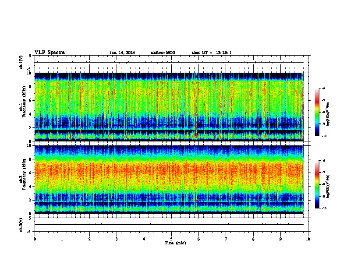347x268 pixels.
Task: Click the ch.1 spectrogram color scale bar
Action: coord(317,112)
